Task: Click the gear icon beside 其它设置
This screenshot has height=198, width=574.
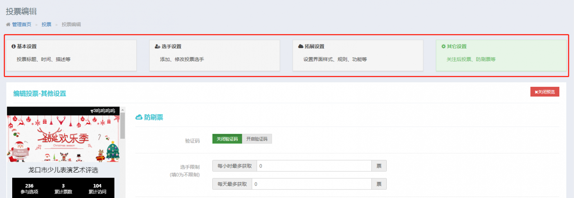Action: [x=443, y=46]
